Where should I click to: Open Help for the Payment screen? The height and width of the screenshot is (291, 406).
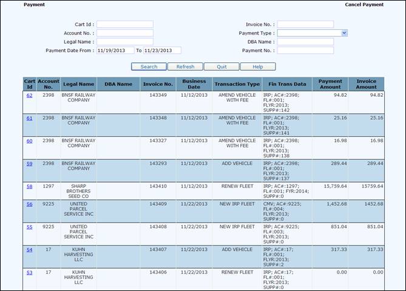tap(257, 67)
